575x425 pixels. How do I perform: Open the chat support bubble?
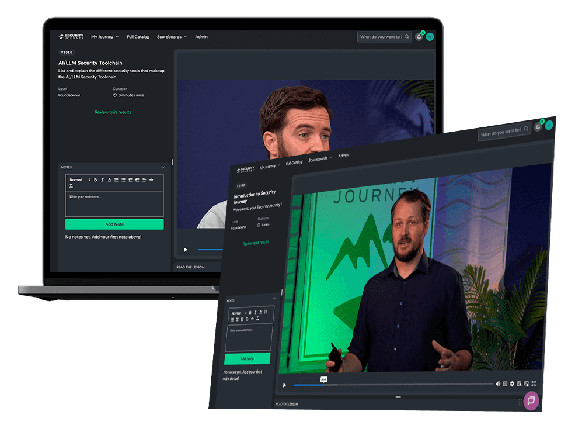531,401
